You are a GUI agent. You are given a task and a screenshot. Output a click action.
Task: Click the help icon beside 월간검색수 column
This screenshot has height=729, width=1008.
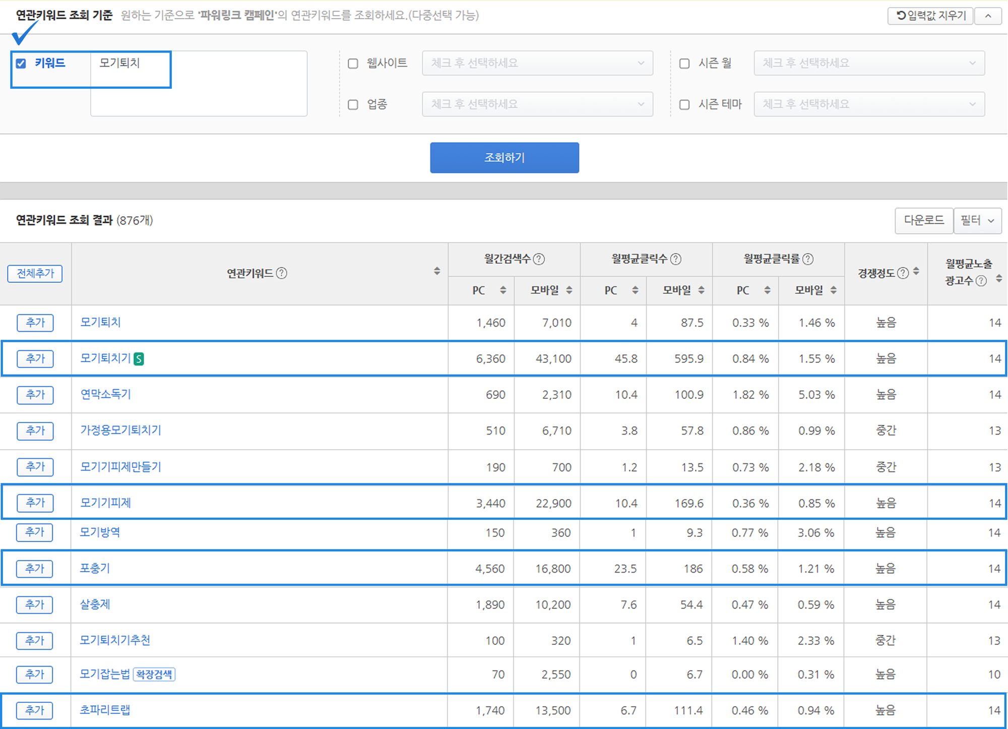pos(539,259)
